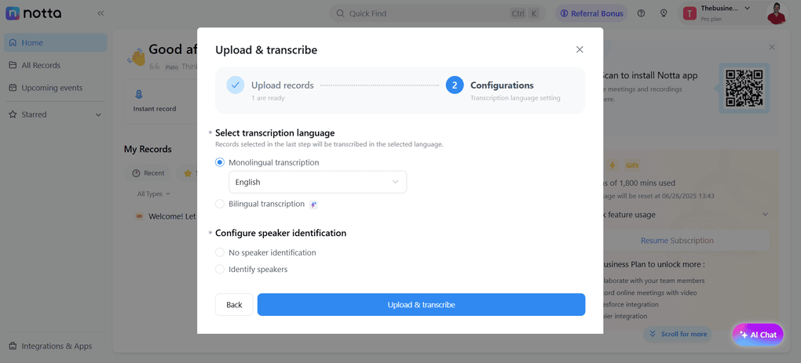Select Bilingual transcription option
Image resolution: width=801 pixels, height=363 pixels.
pos(220,204)
